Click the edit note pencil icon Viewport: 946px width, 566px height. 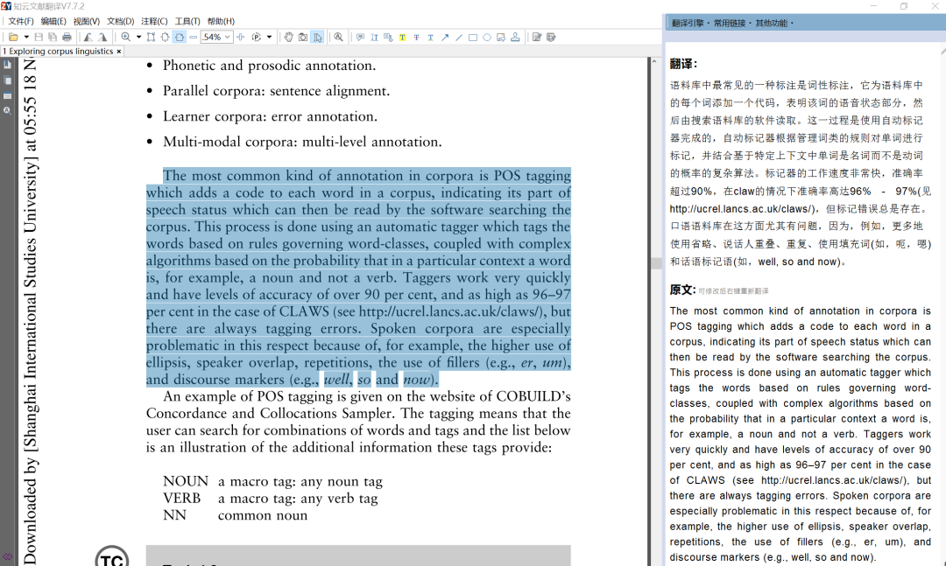tap(537, 38)
